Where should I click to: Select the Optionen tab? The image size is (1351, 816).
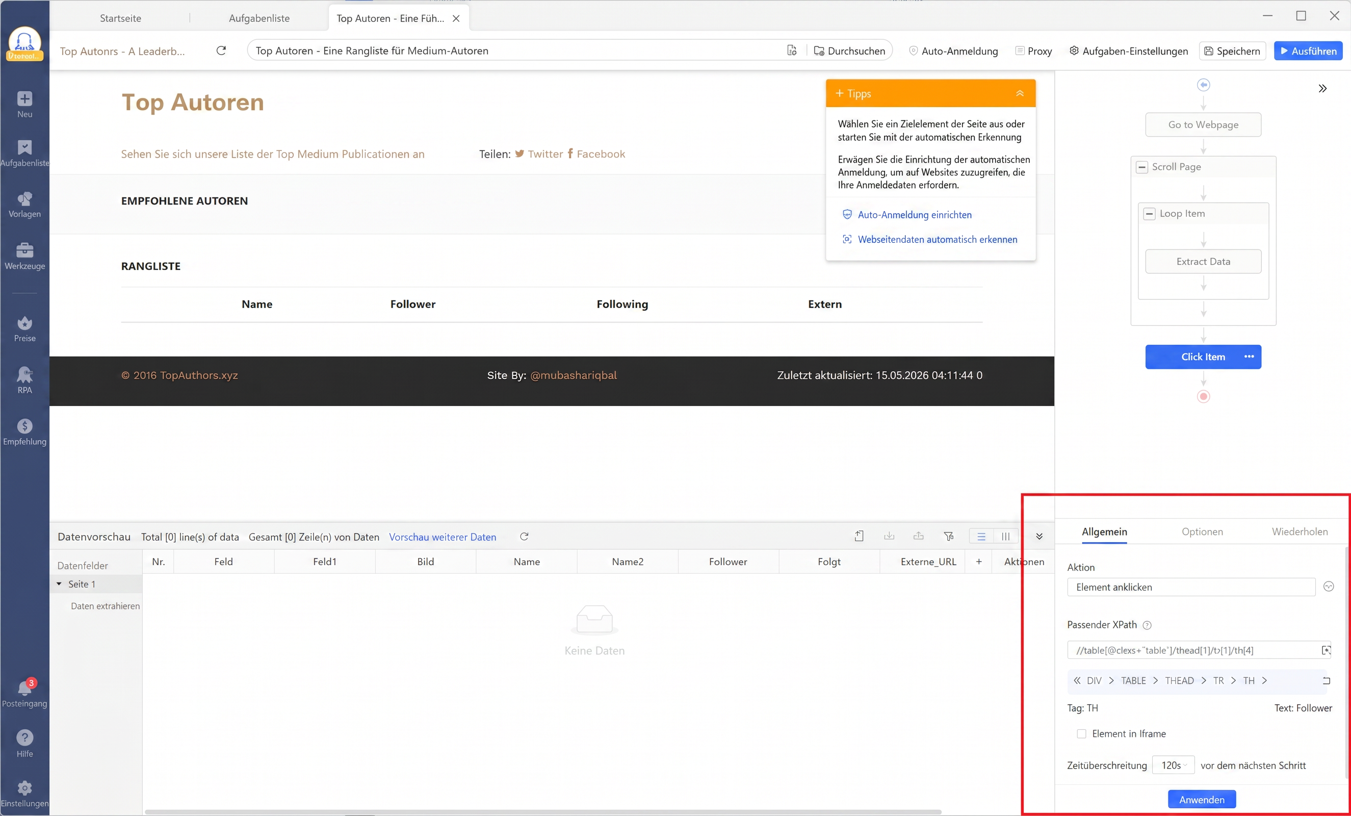tap(1203, 531)
